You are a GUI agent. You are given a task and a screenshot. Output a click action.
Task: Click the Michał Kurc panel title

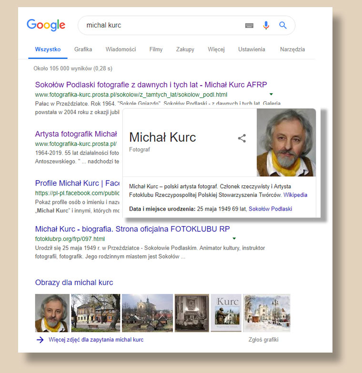pyautogui.click(x=162, y=137)
